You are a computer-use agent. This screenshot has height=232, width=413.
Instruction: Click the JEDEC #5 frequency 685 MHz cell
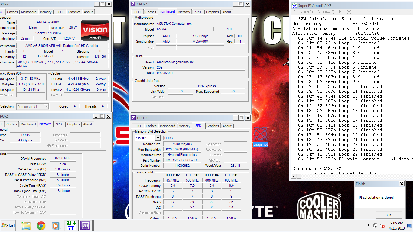click(231, 180)
